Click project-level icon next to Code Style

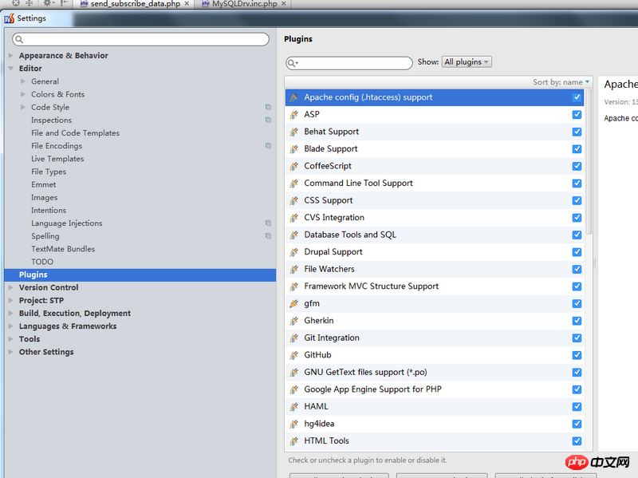point(268,107)
